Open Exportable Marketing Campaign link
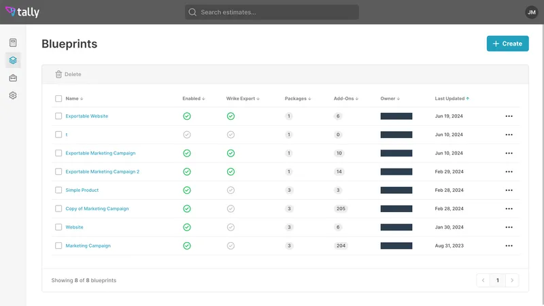 tap(100, 153)
